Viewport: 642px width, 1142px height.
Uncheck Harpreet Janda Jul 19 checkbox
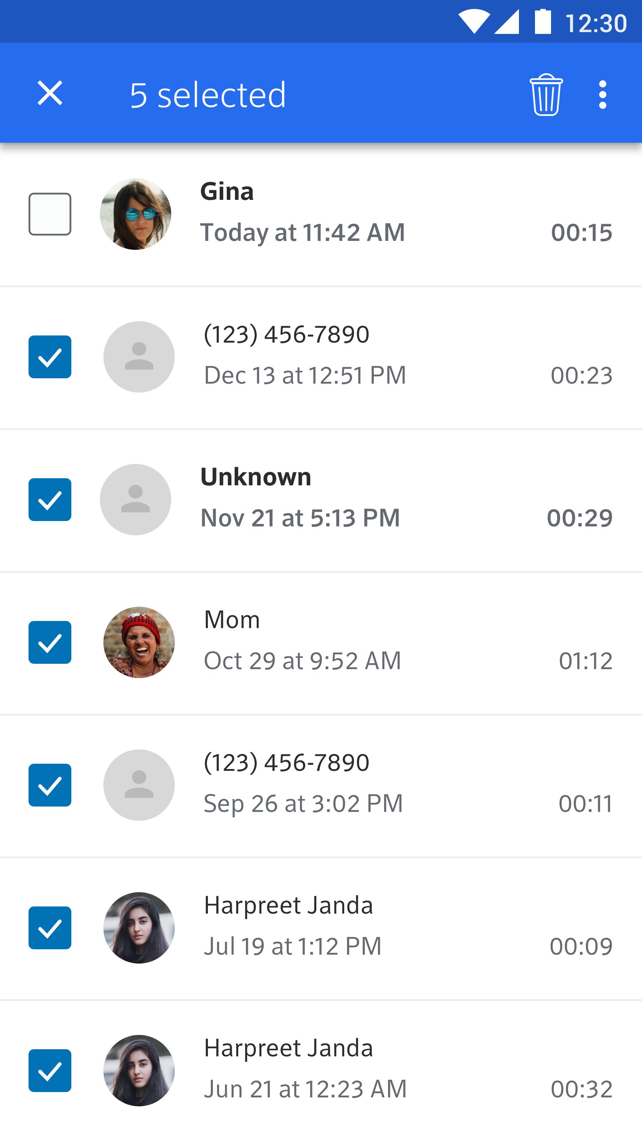[50, 928]
